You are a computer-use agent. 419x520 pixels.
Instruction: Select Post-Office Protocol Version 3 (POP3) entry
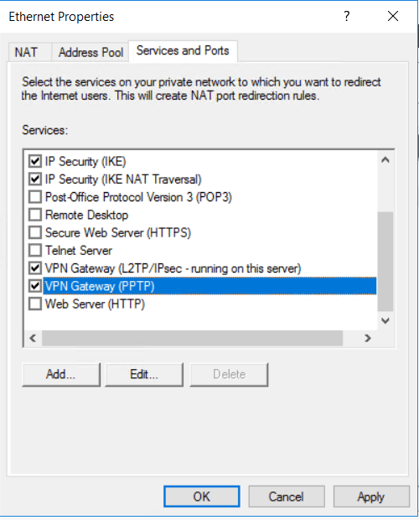pyautogui.click(x=138, y=197)
